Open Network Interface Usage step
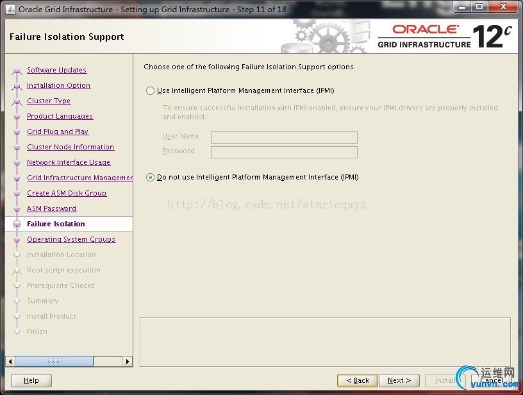 click(x=69, y=162)
